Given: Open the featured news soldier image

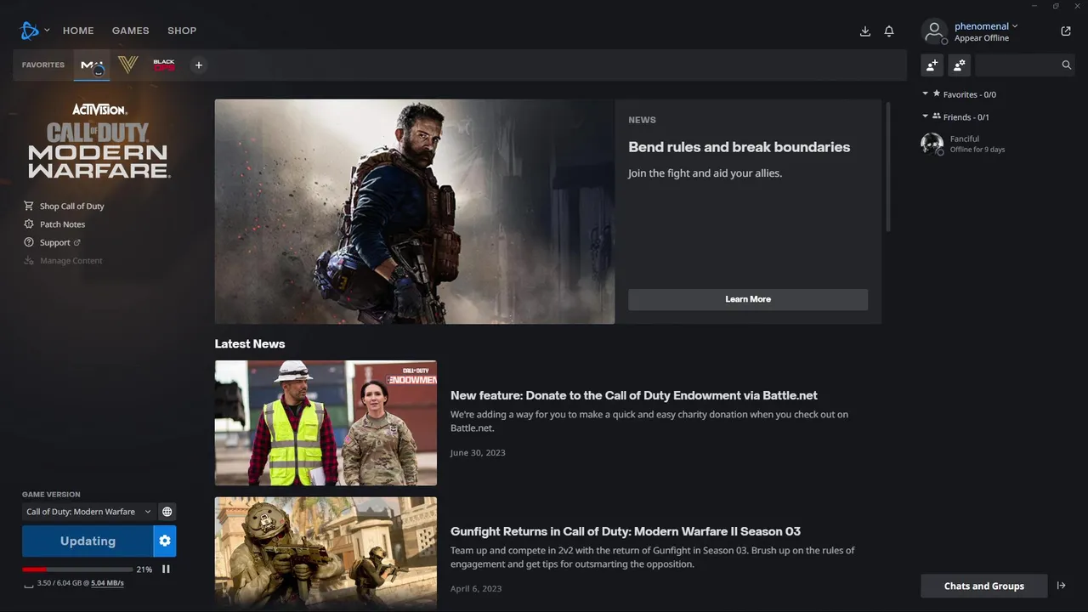Looking at the screenshot, I should [x=414, y=212].
